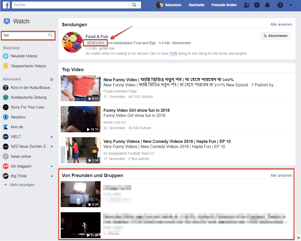Play the 0:20 friends video thumbnail

click(x=81, y=194)
